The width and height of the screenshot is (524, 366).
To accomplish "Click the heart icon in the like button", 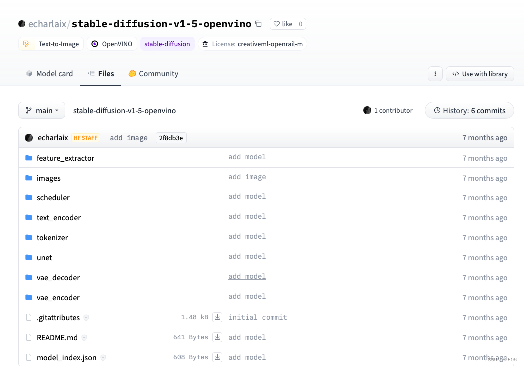I will (277, 24).
